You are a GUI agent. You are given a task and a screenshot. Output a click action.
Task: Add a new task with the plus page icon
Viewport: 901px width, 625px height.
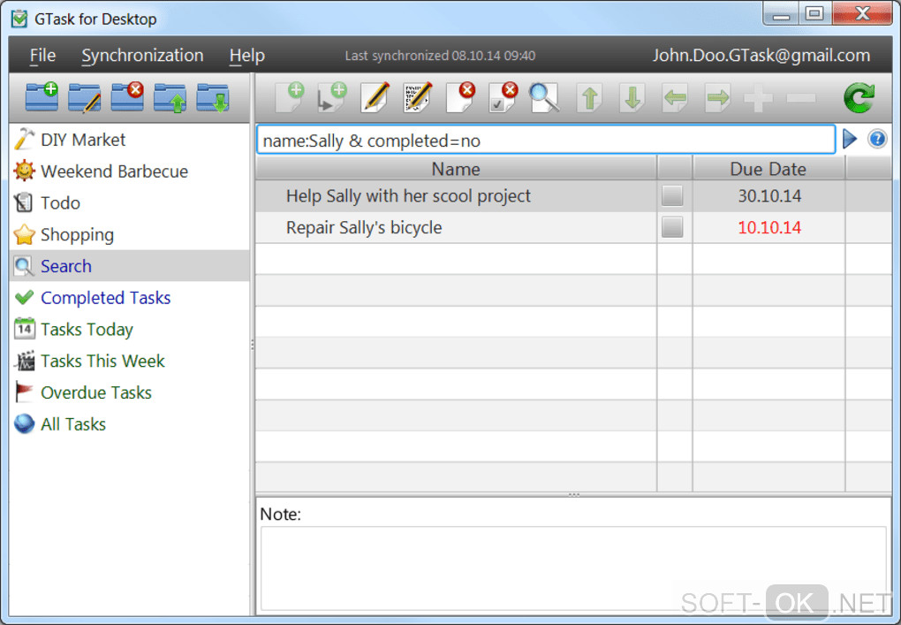(290, 97)
